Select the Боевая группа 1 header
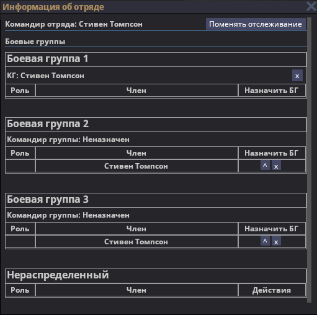The height and width of the screenshot is (315, 317). [x=156, y=60]
